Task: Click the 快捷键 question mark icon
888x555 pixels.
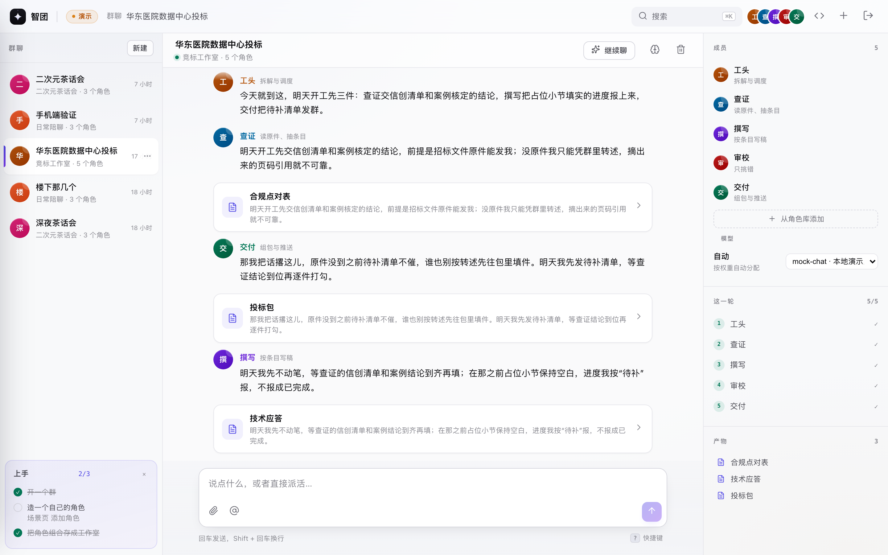Action: point(635,538)
